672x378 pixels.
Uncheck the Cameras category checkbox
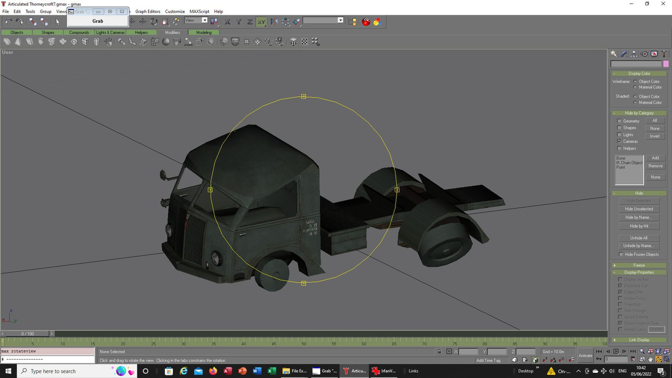pyautogui.click(x=619, y=142)
